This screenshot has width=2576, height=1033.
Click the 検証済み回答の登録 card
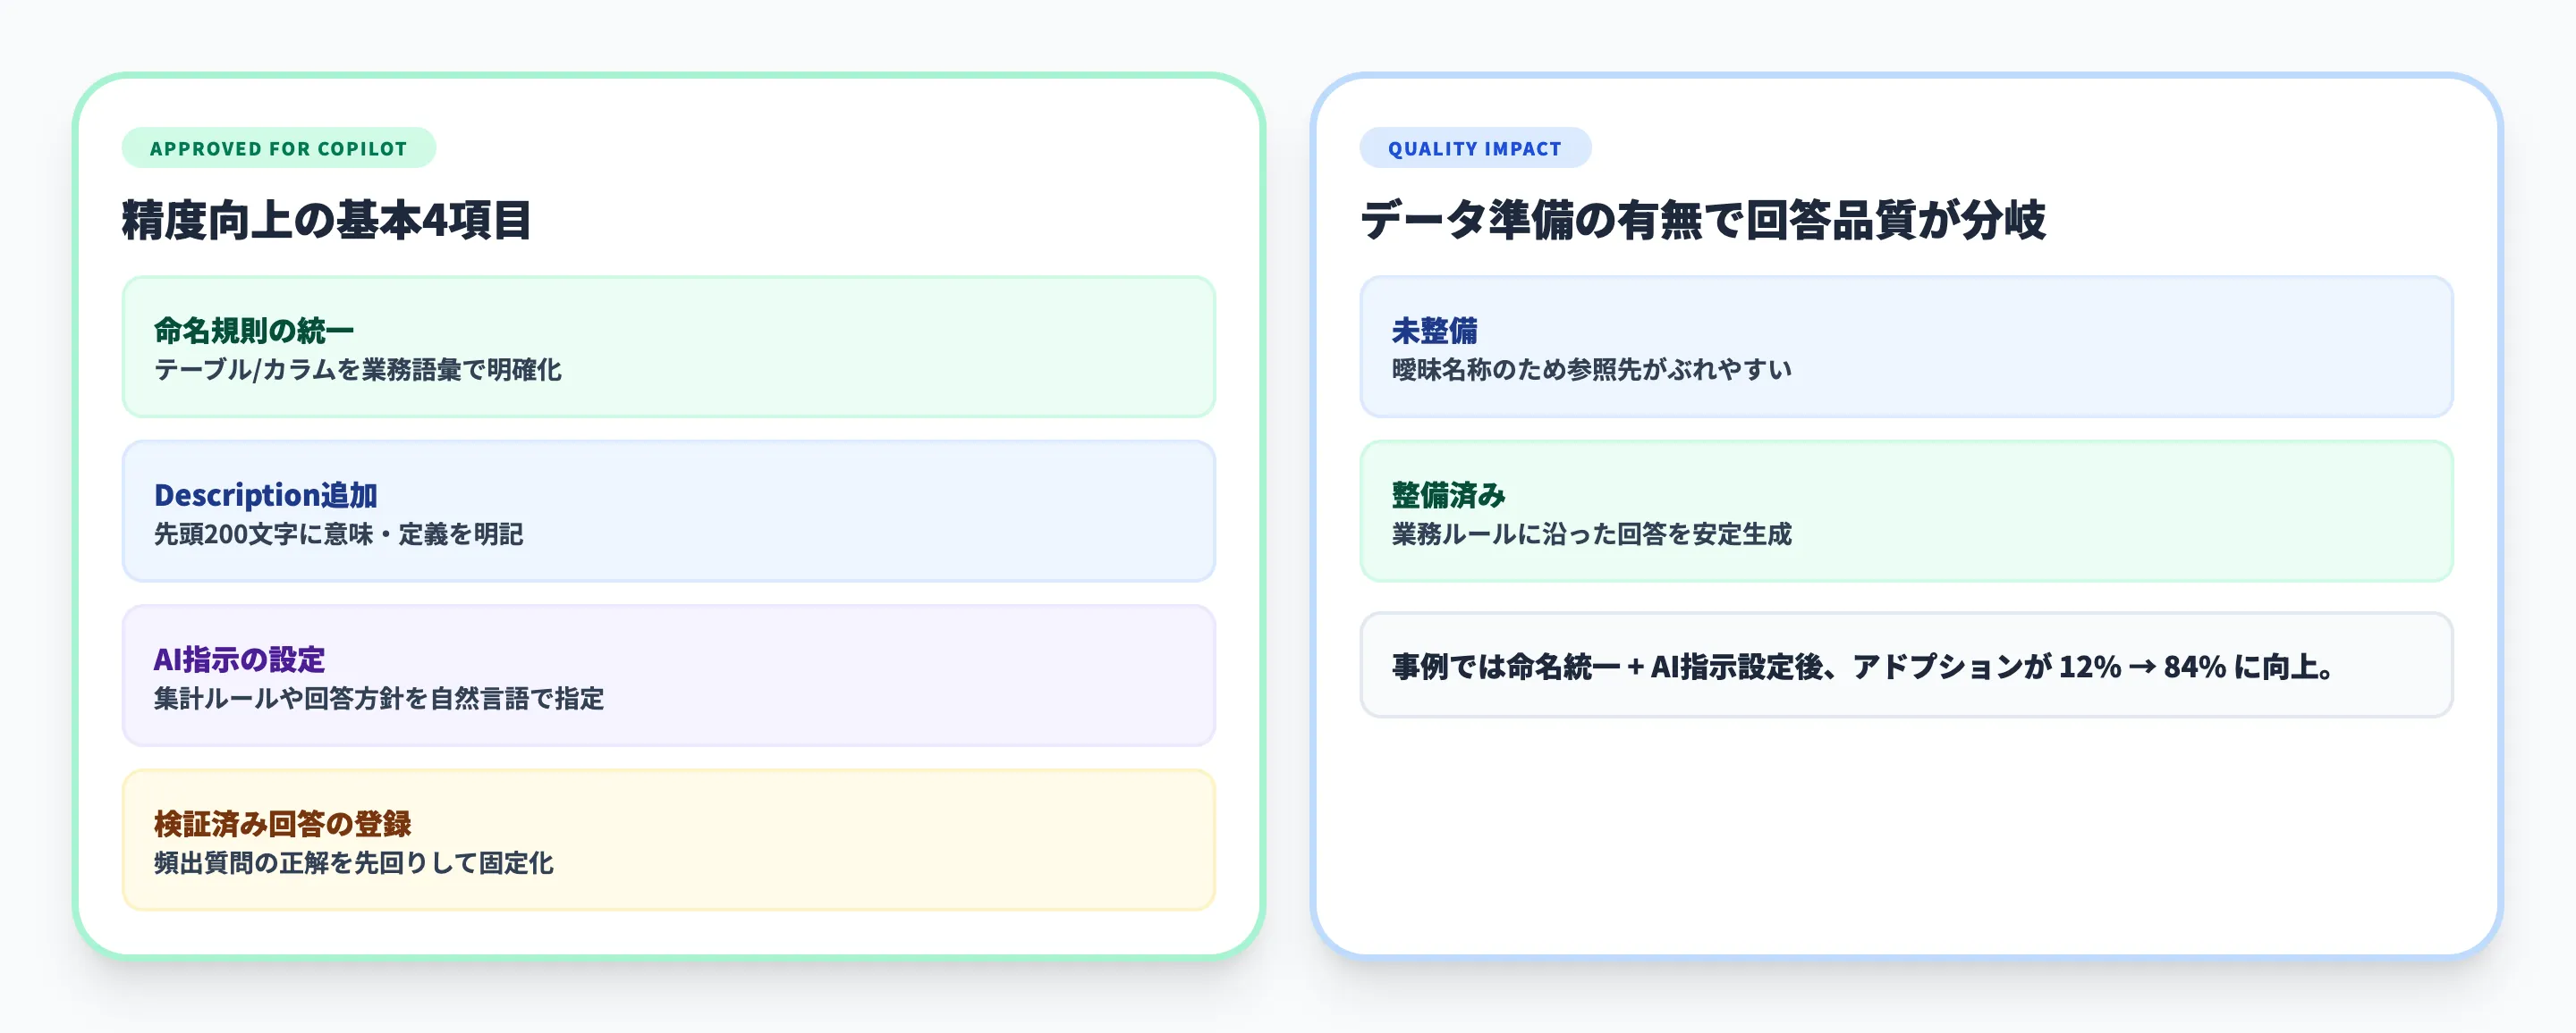click(x=667, y=841)
